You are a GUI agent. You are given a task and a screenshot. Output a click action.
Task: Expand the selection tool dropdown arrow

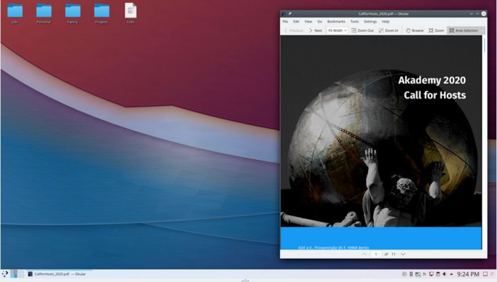coord(483,31)
